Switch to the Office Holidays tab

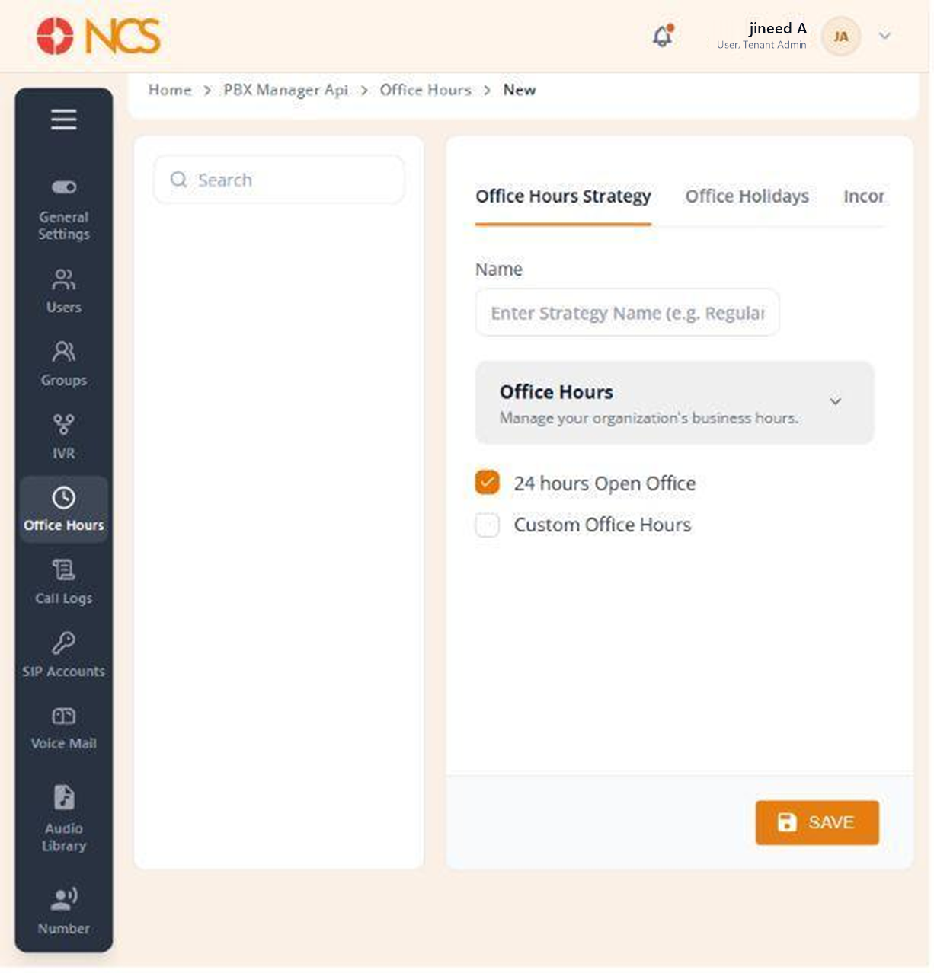pos(747,196)
